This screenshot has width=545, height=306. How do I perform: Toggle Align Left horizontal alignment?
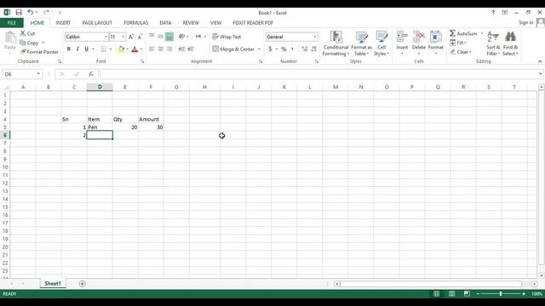click(x=152, y=49)
